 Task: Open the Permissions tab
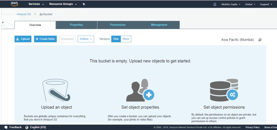point(118,25)
